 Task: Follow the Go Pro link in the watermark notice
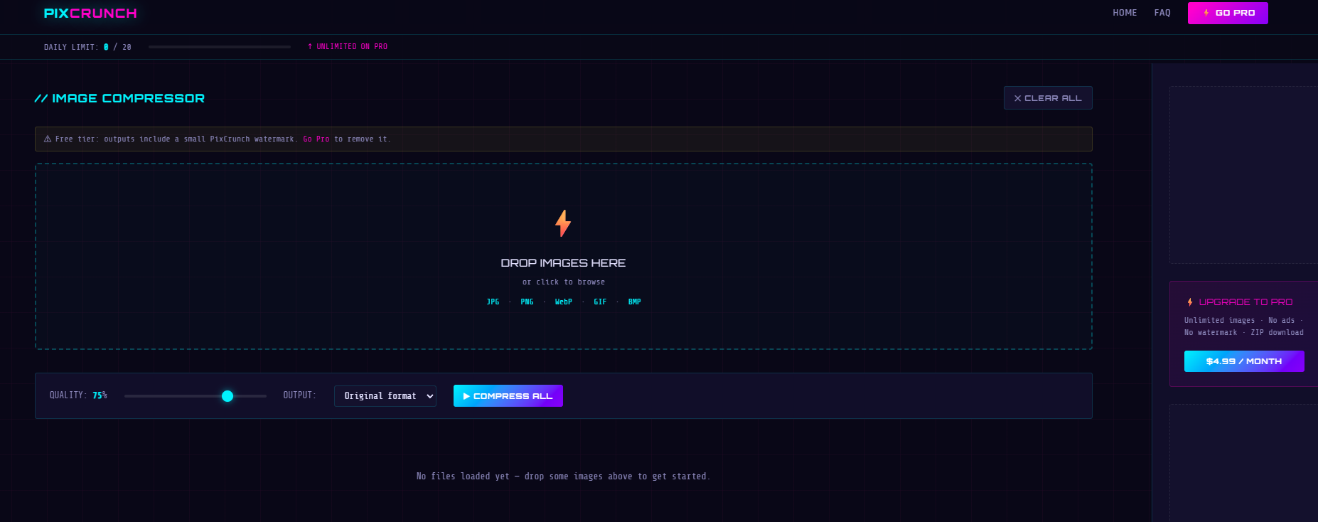[316, 139]
